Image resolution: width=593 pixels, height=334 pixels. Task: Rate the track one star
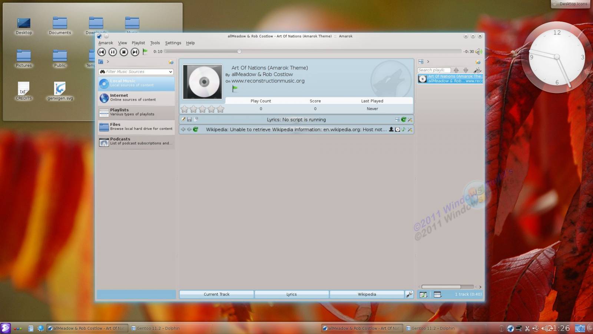[x=185, y=109]
